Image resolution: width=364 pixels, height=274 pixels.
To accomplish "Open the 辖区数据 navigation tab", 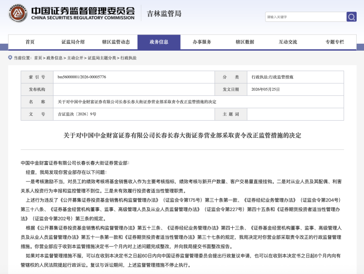I will point(245,42).
